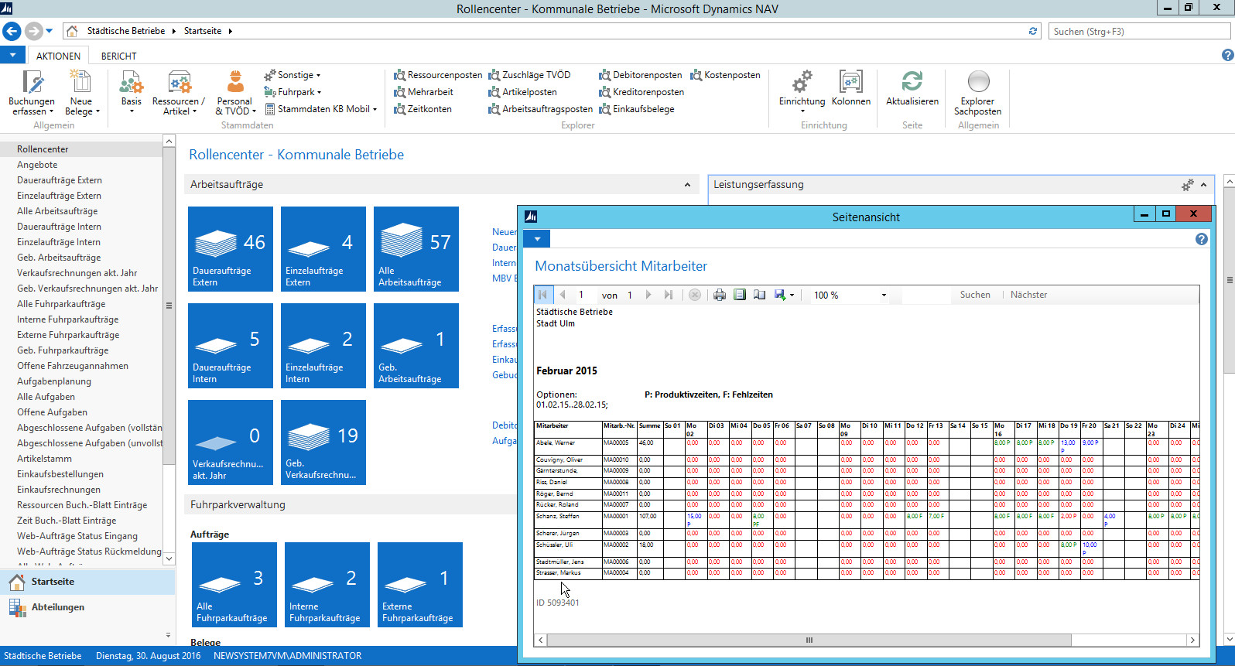
Task: Open Personal & TVÖD ribbon button
Action: click(x=234, y=92)
